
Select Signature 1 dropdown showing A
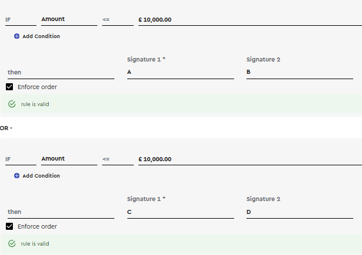point(180,73)
